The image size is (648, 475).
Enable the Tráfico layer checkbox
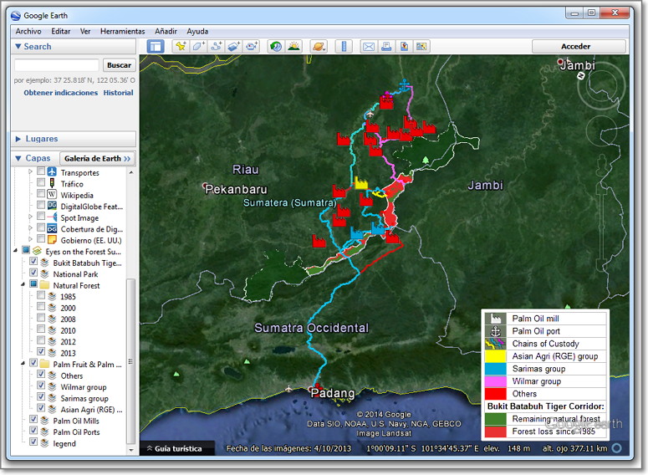[x=41, y=182]
